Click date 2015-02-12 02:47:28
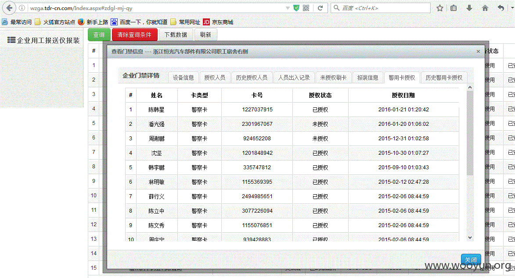Screen dimensions: 515x278 tap(403, 182)
